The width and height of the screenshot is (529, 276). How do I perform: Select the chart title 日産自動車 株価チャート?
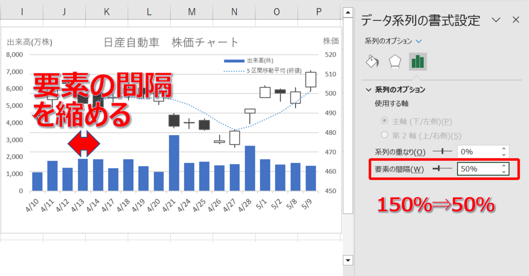[x=171, y=42]
